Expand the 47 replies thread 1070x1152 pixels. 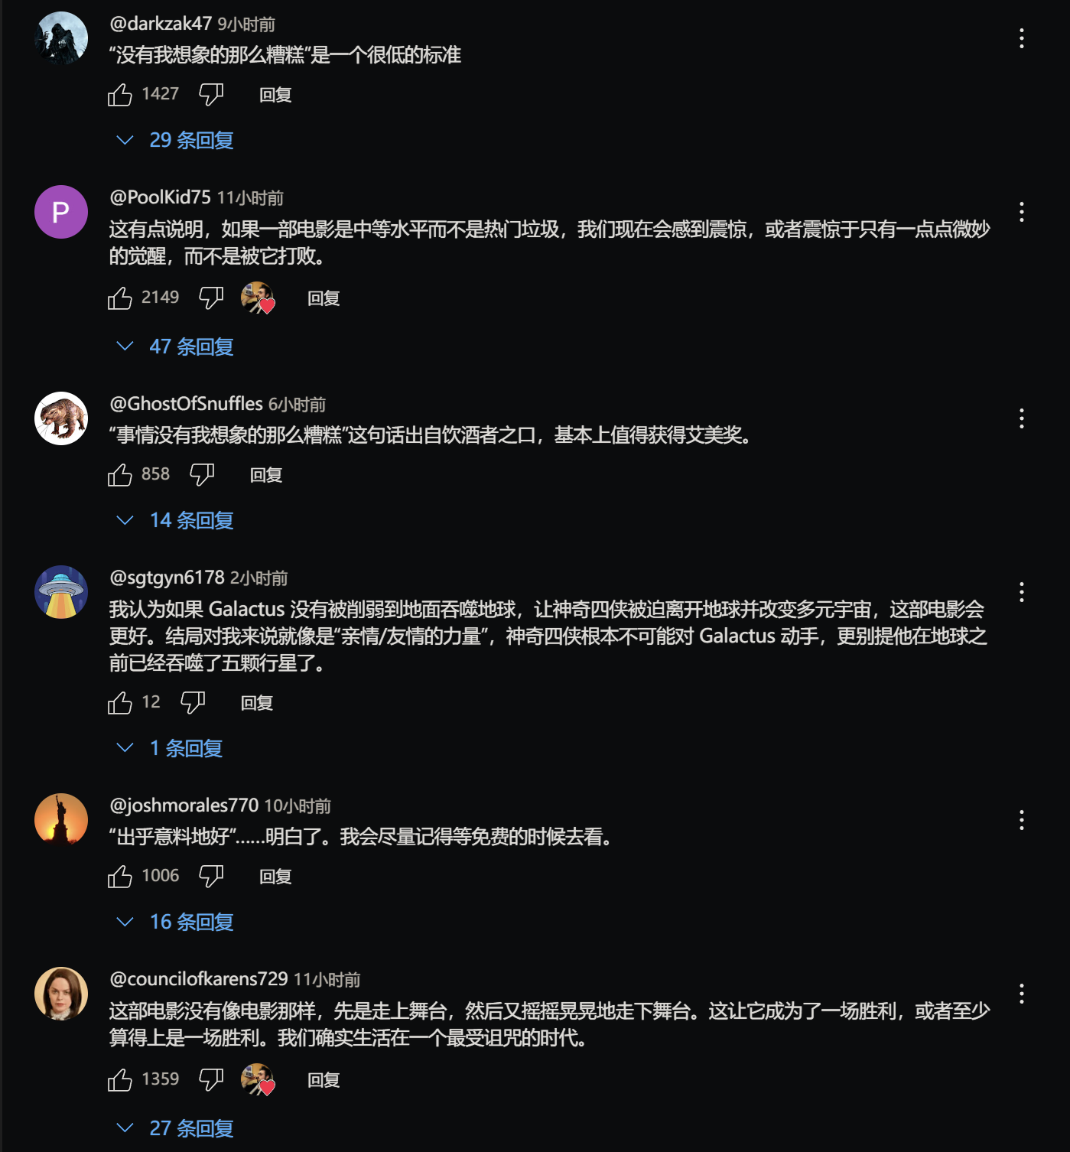(x=175, y=347)
